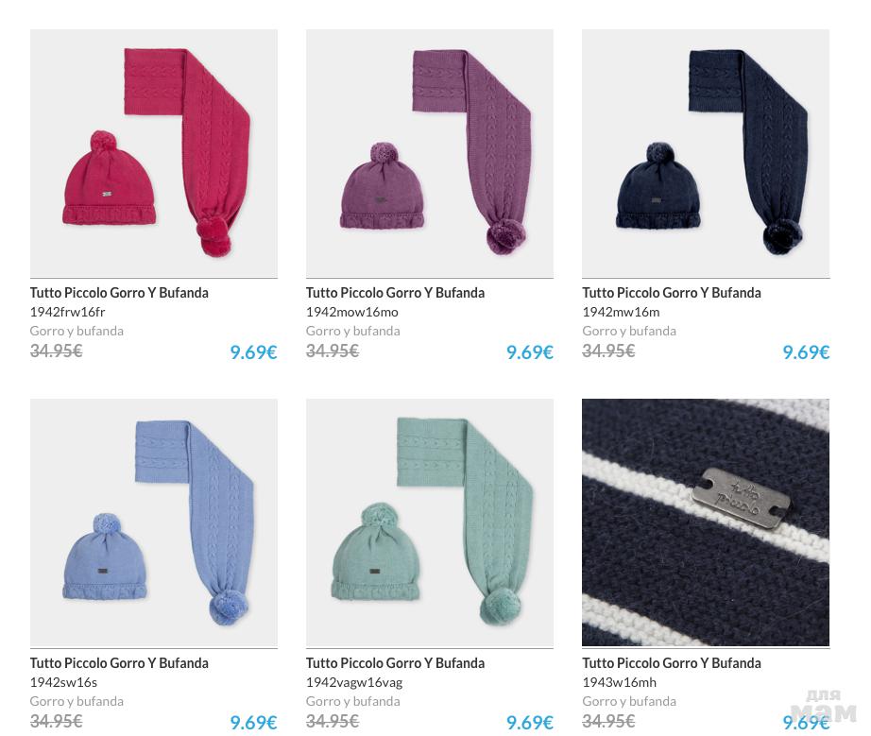Click 9.69€ price of light blue set
Screen dimensions: 871x736
point(253,723)
